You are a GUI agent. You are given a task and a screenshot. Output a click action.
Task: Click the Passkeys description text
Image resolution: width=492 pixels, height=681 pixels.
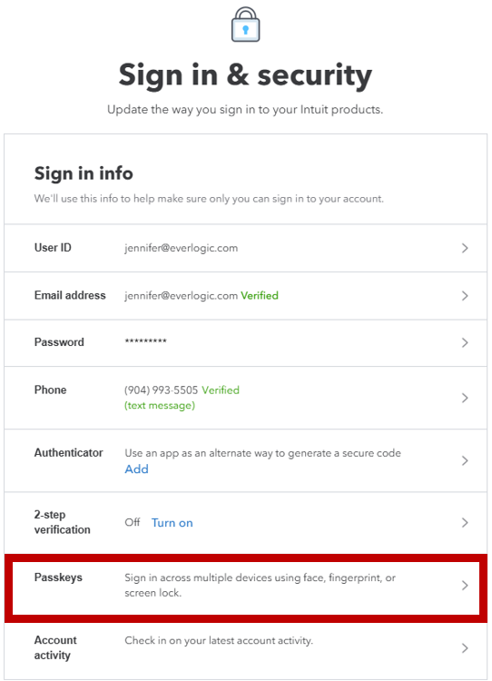point(260,585)
